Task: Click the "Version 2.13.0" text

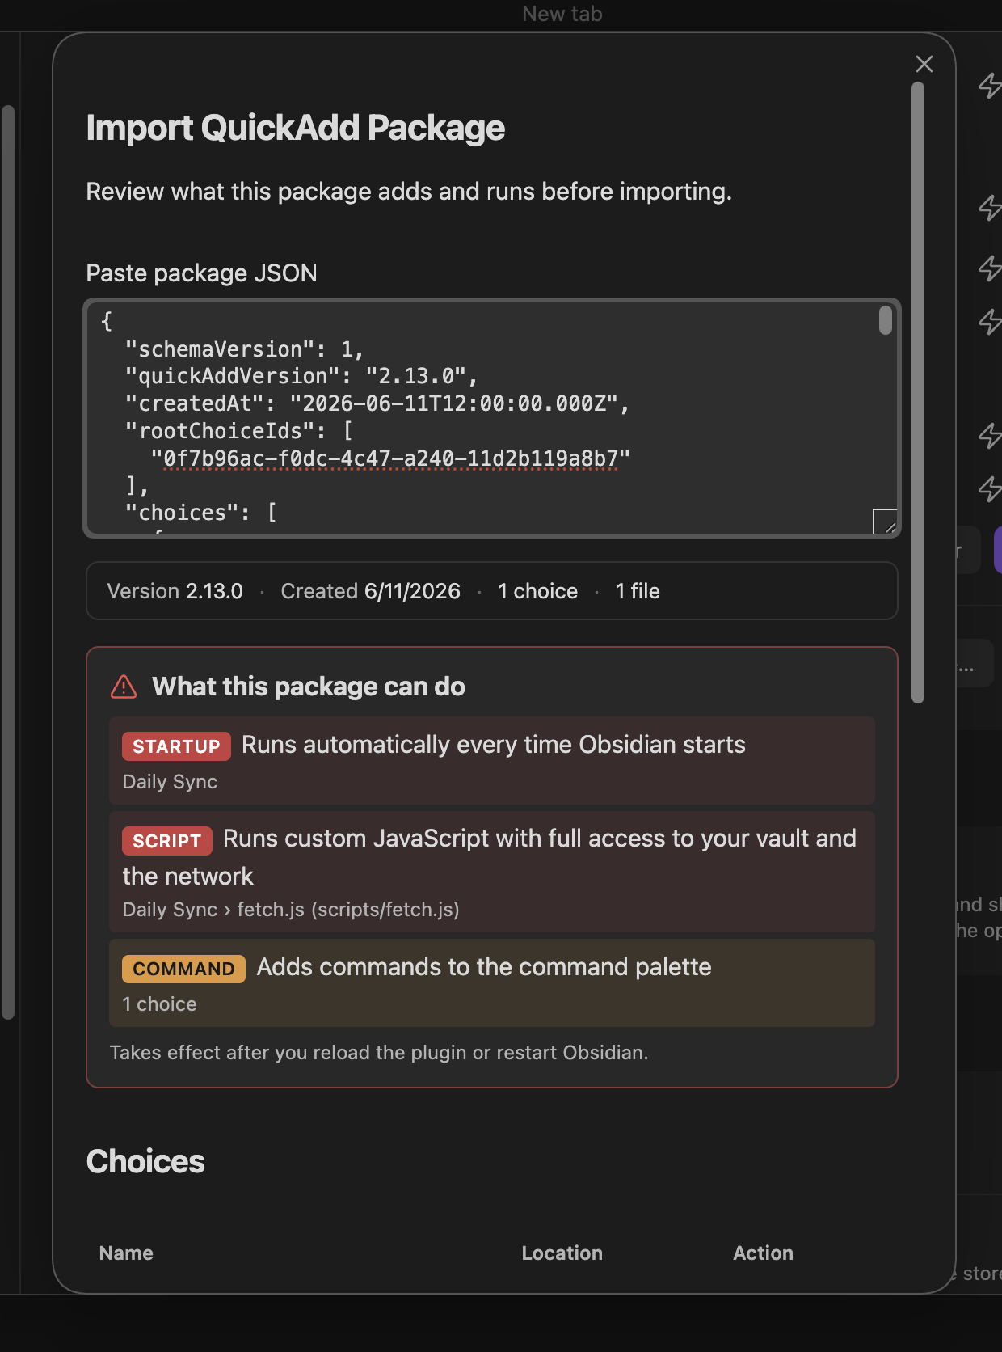Action: click(x=175, y=591)
